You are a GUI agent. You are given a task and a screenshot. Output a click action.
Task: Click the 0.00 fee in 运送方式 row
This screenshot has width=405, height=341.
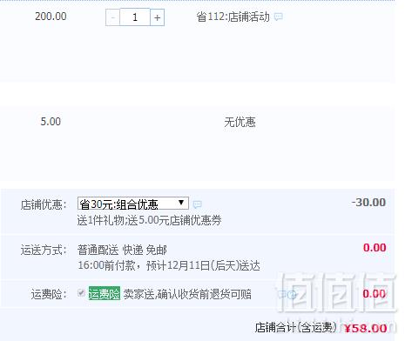(x=375, y=248)
